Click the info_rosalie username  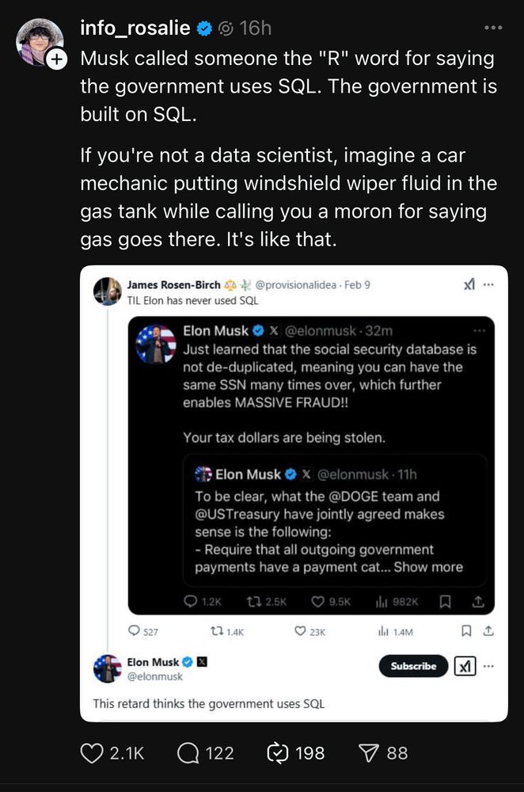[135, 29]
